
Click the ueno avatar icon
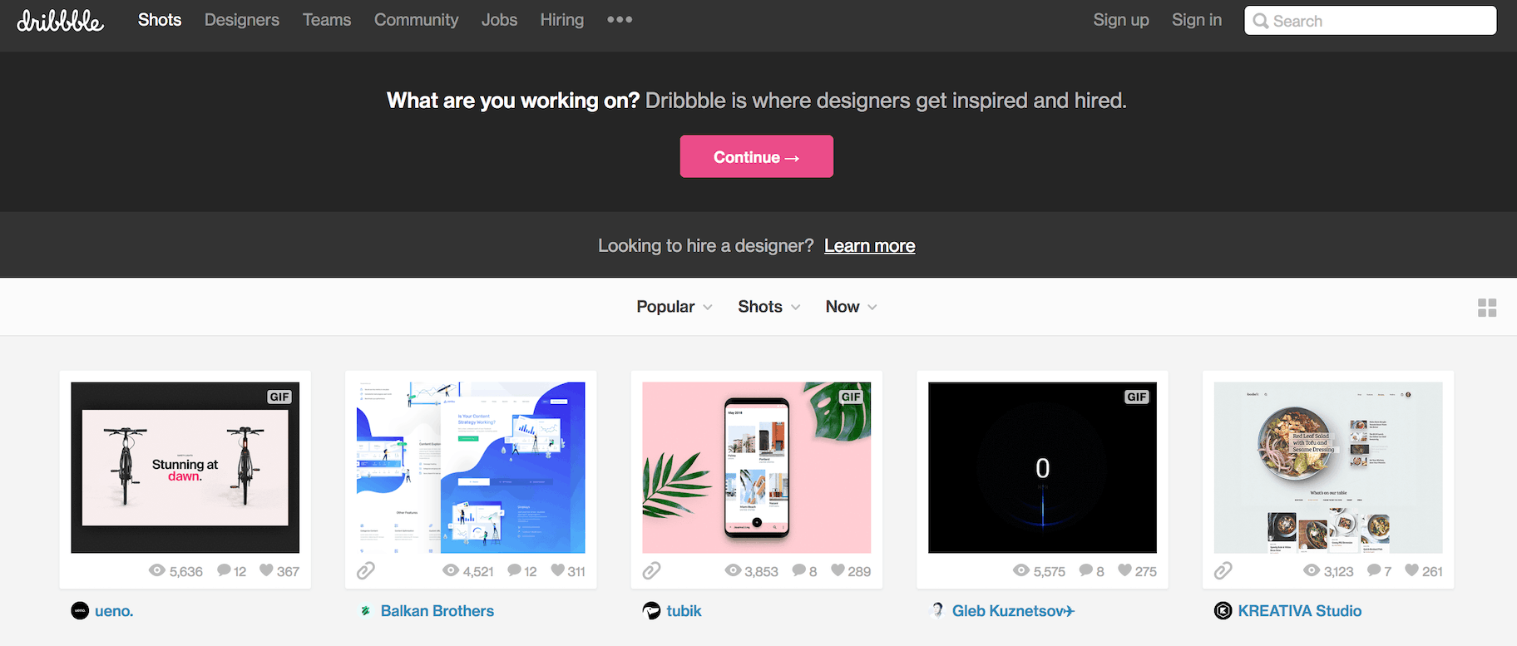coord(80,611)
